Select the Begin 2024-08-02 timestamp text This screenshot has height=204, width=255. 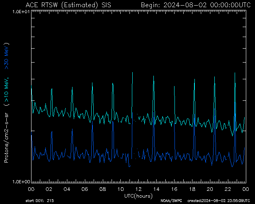tap(195, 5)
